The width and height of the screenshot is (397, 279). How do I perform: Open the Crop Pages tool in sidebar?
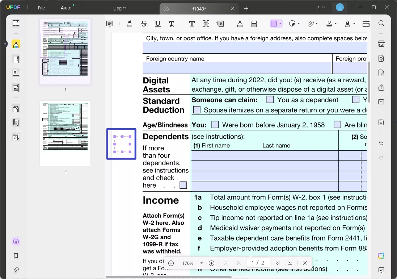16,122
